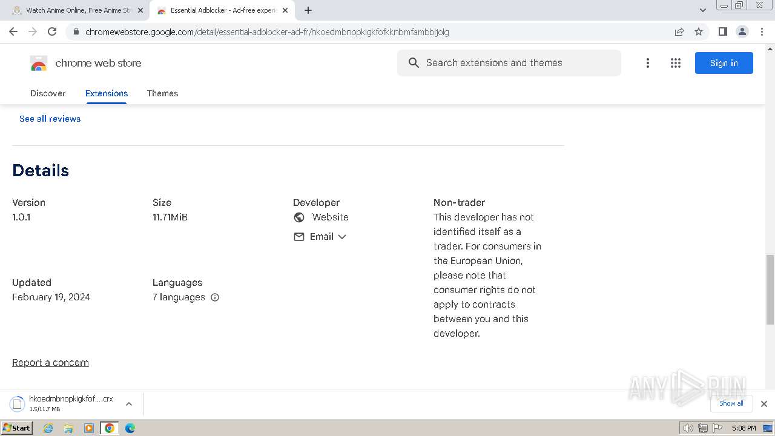Screen dimensions: 775x436
Task: Click the Chrome taskbar icon
Action: [x=110, y=428]
